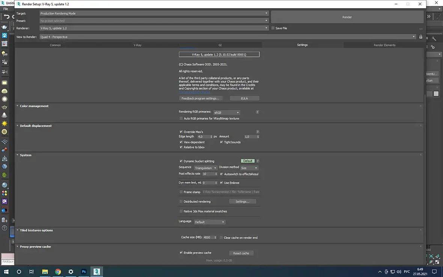Switch to the GI tab
Screen dimensions: 443x277
point(220,45)
